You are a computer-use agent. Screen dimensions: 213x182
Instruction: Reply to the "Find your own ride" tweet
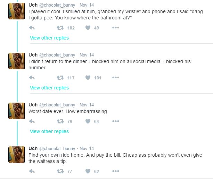coord(32,171)
